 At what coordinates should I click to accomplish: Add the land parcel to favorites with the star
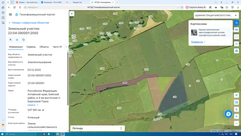(x=17, y=40)
